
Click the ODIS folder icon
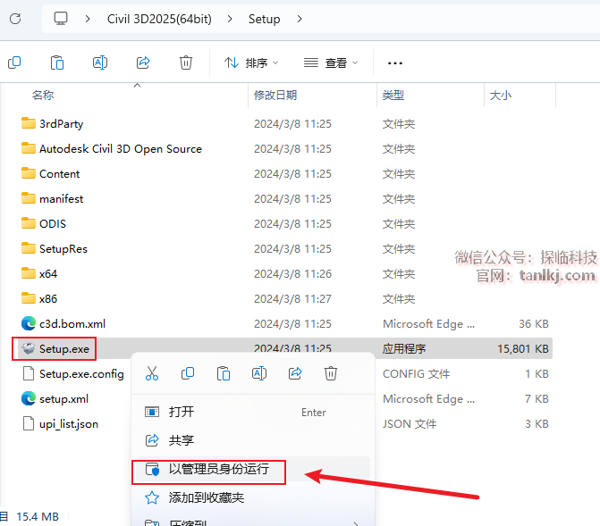(29, 223)
